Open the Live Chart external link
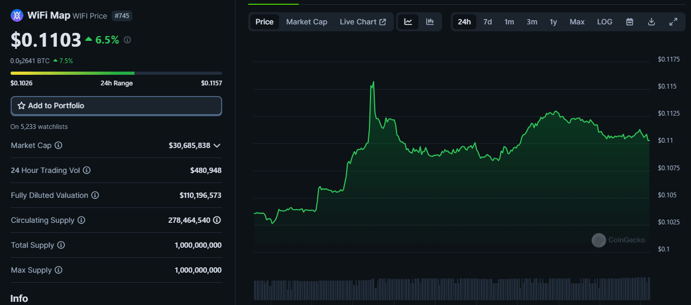 point(363,22)
